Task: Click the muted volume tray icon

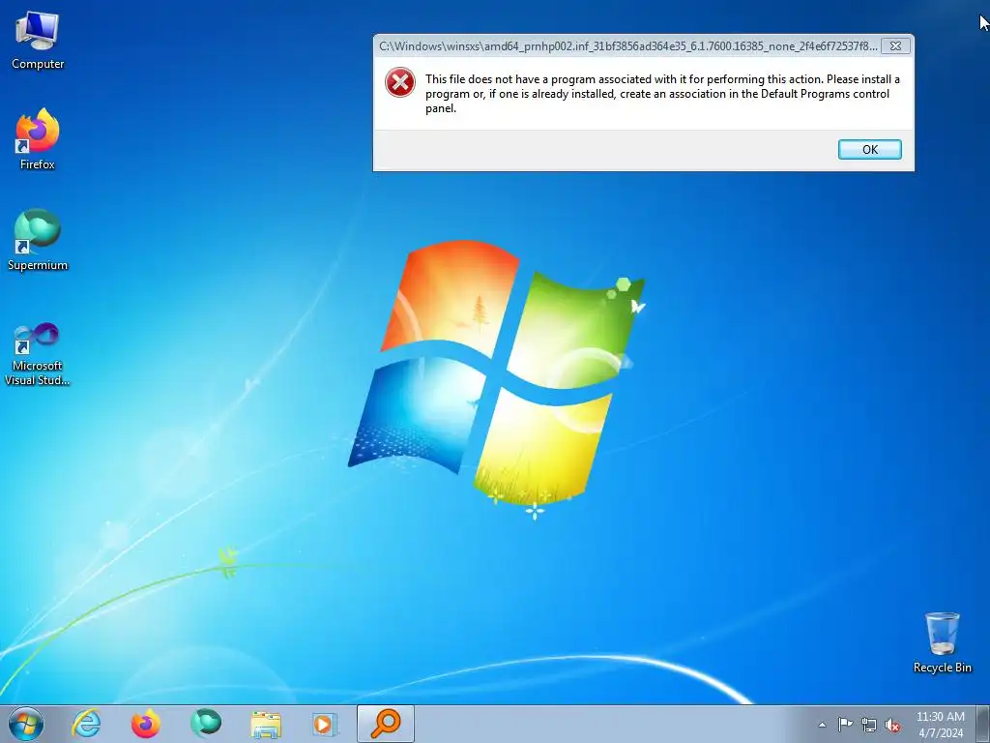Action: (892, 726)
